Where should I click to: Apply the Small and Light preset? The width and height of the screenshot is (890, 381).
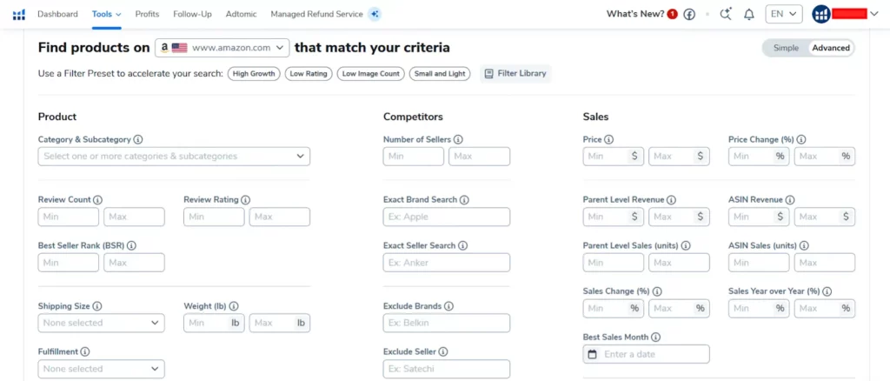coord(440,74)
